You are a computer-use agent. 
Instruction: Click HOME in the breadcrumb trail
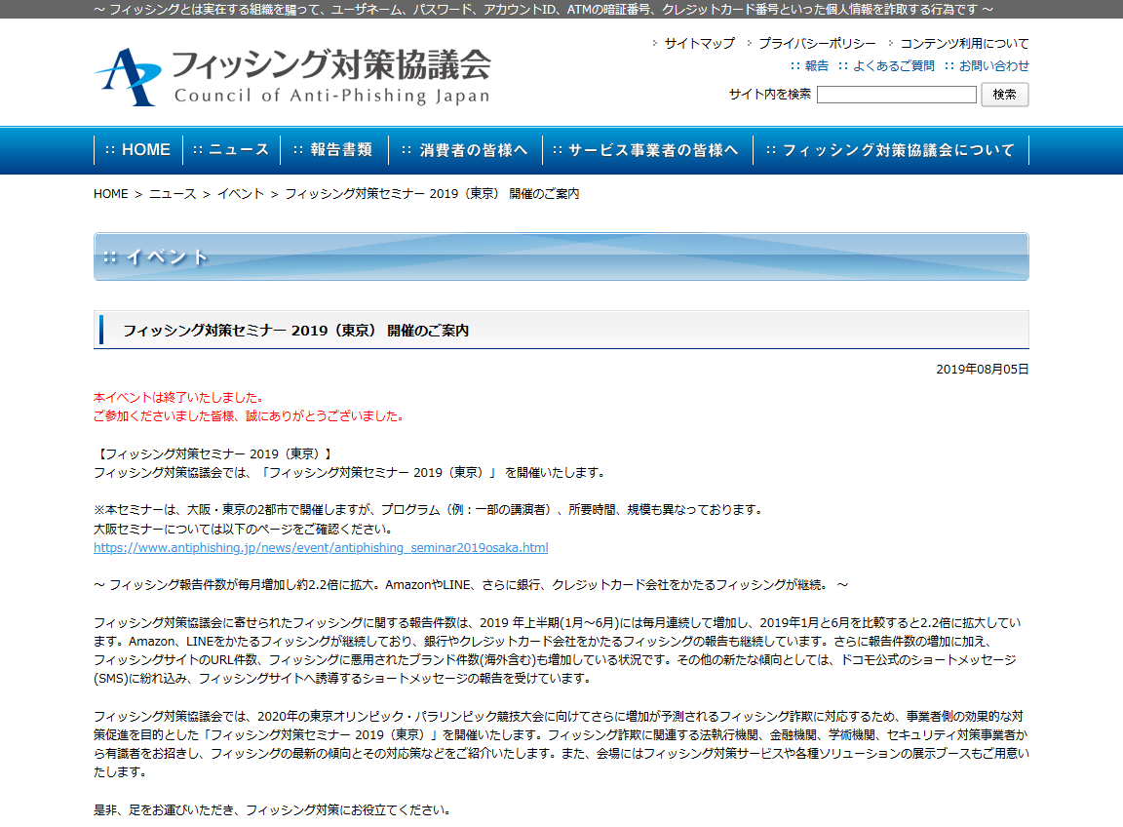[110, 194]
